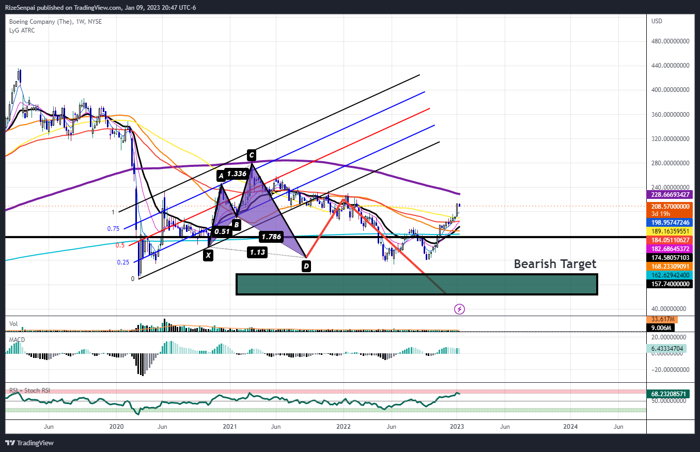Select harmonic pattern point B label
Image resolution: width=700 pixels, height=452 pixels.
click(x=236, y=225)
